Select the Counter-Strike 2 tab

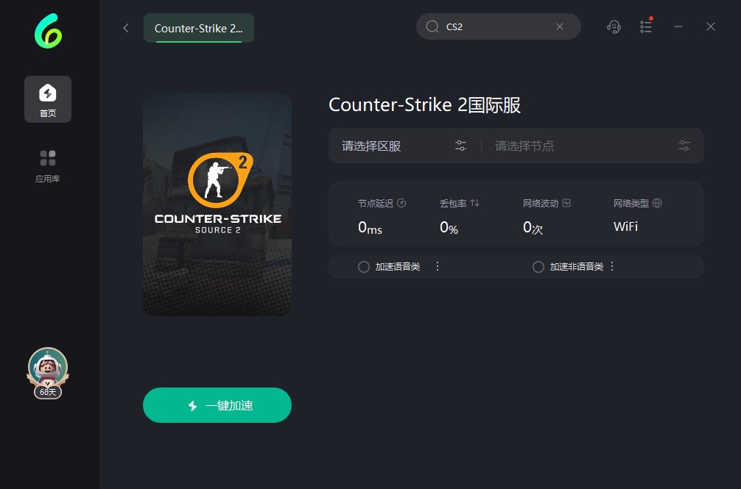tap(198, 28)
